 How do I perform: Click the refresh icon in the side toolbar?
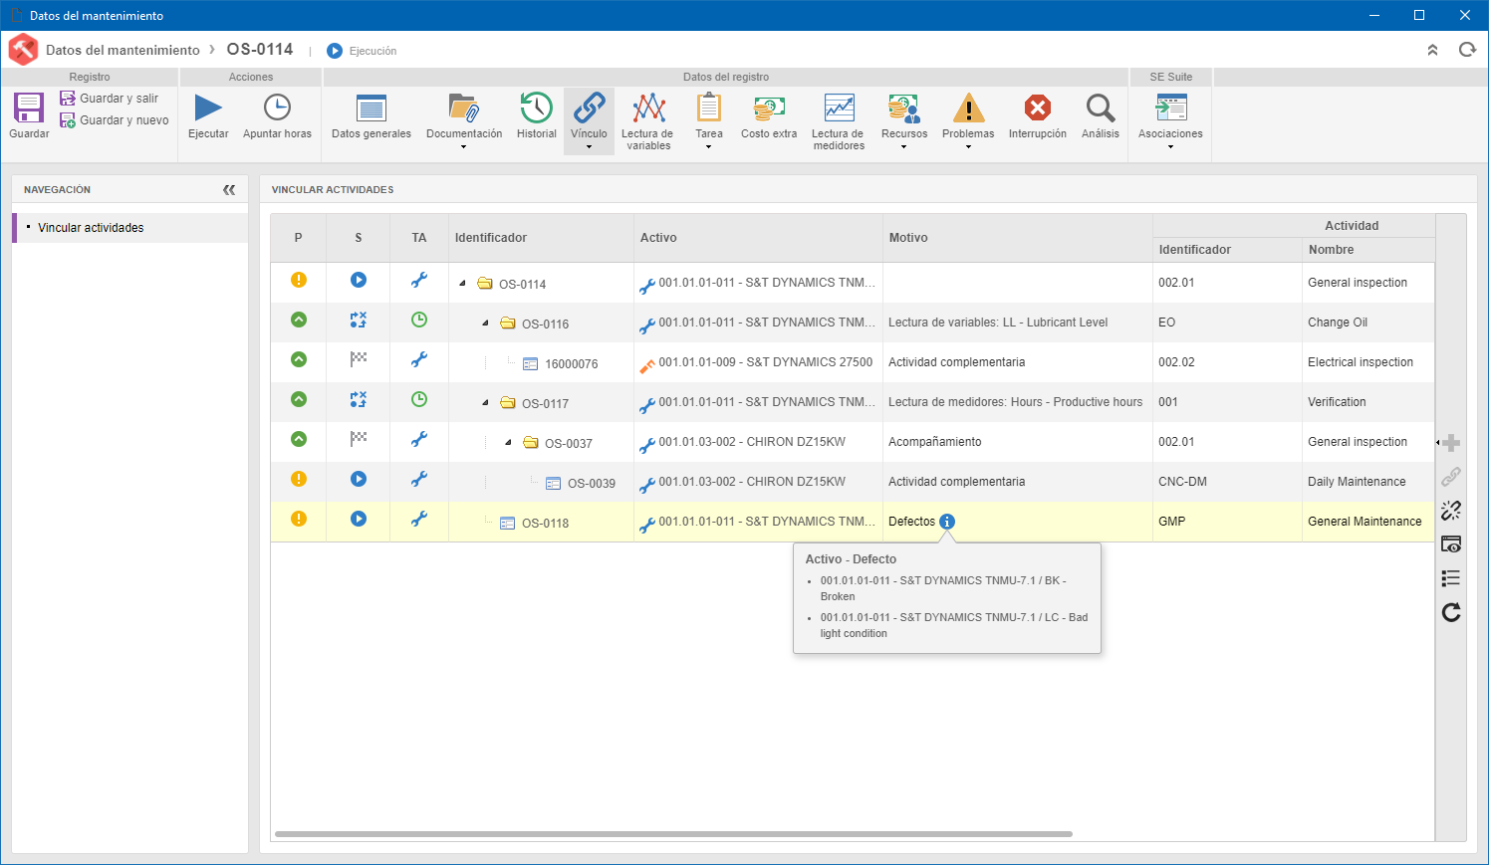(x=1451, y=612)
